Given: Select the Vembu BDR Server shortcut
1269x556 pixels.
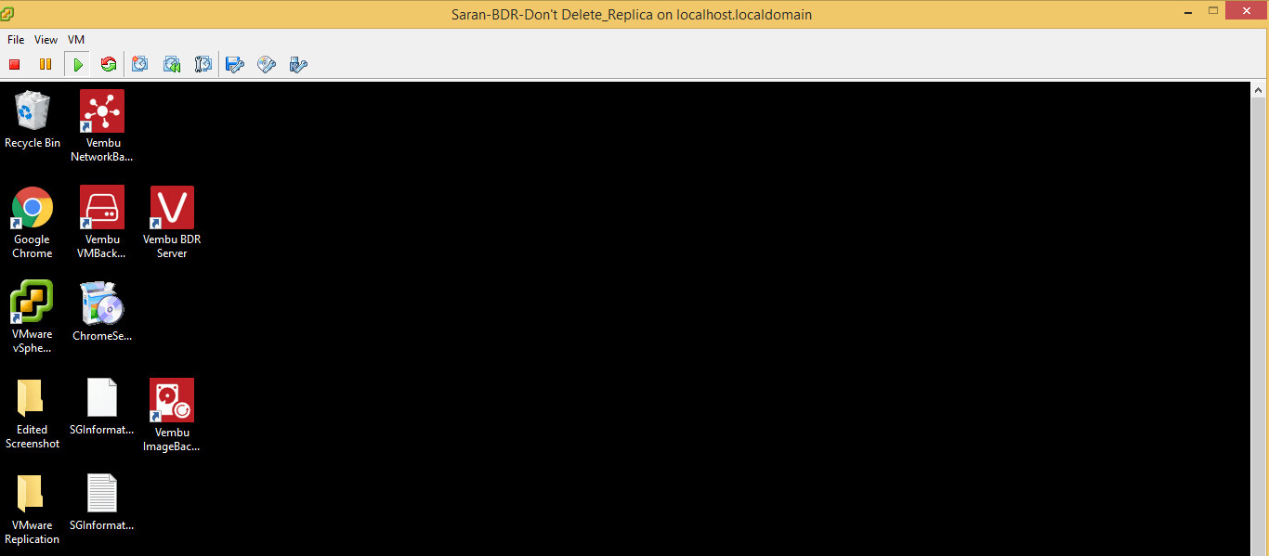Looking at the screenshot, I should click(x=172, y=223).
